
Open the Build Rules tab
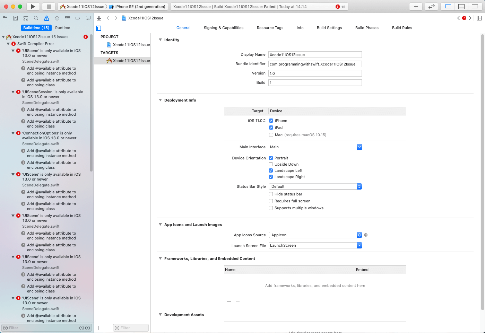[x=402, y=28]
